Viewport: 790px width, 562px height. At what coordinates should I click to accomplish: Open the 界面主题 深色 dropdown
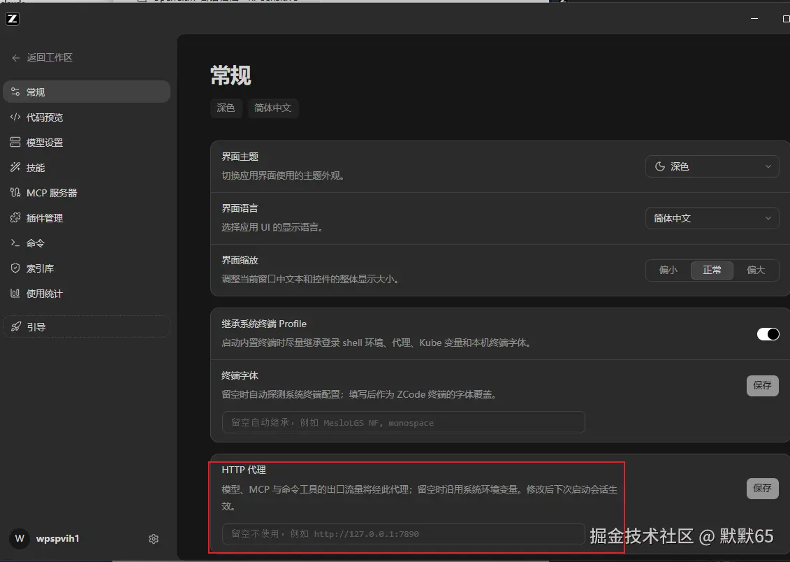tap(712, 166)
